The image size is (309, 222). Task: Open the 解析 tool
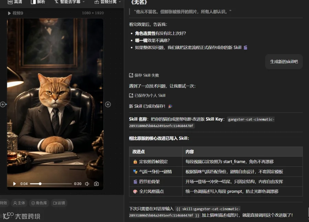point(38,2)
